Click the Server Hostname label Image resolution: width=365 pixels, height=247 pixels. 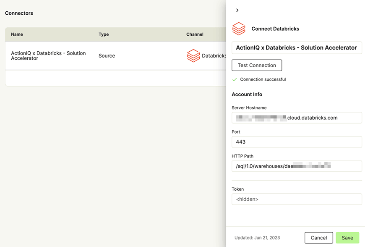click(x=249, y=108)
